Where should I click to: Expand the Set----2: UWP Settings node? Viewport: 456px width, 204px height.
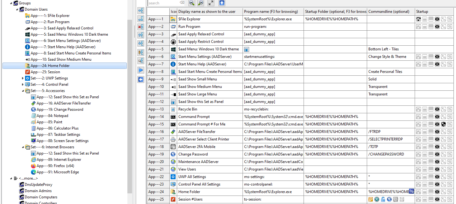point(23,78)
